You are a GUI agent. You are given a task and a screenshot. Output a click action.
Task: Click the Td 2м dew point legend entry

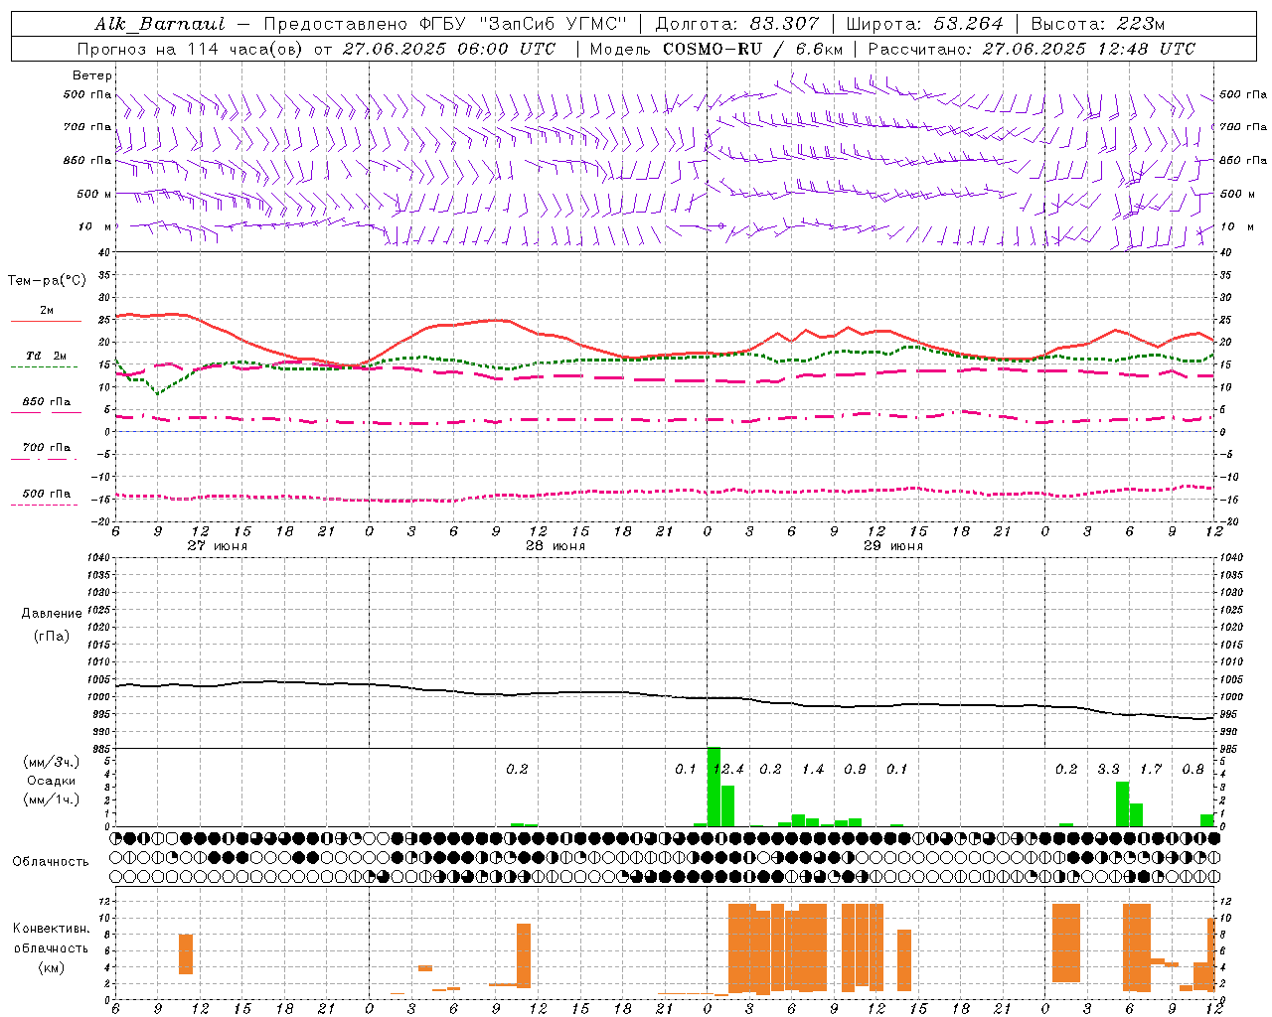pyautogui.click(x=46, y=356)
